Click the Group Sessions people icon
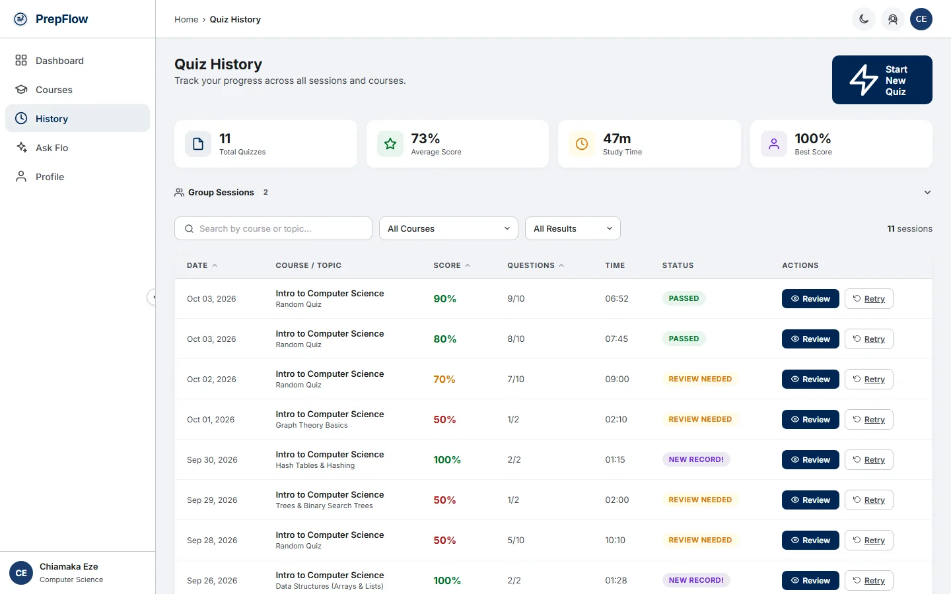 [179, 193]
